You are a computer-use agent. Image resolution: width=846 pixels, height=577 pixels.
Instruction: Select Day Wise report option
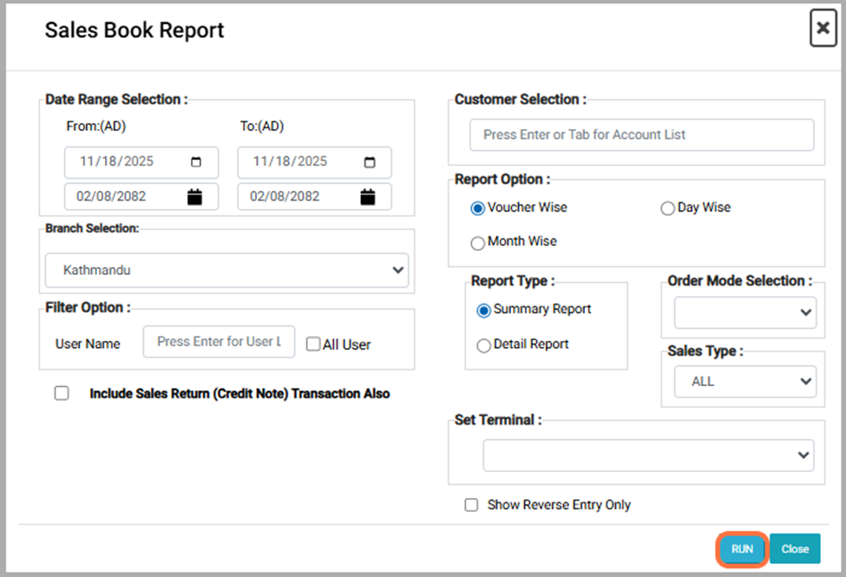[668, 208]
